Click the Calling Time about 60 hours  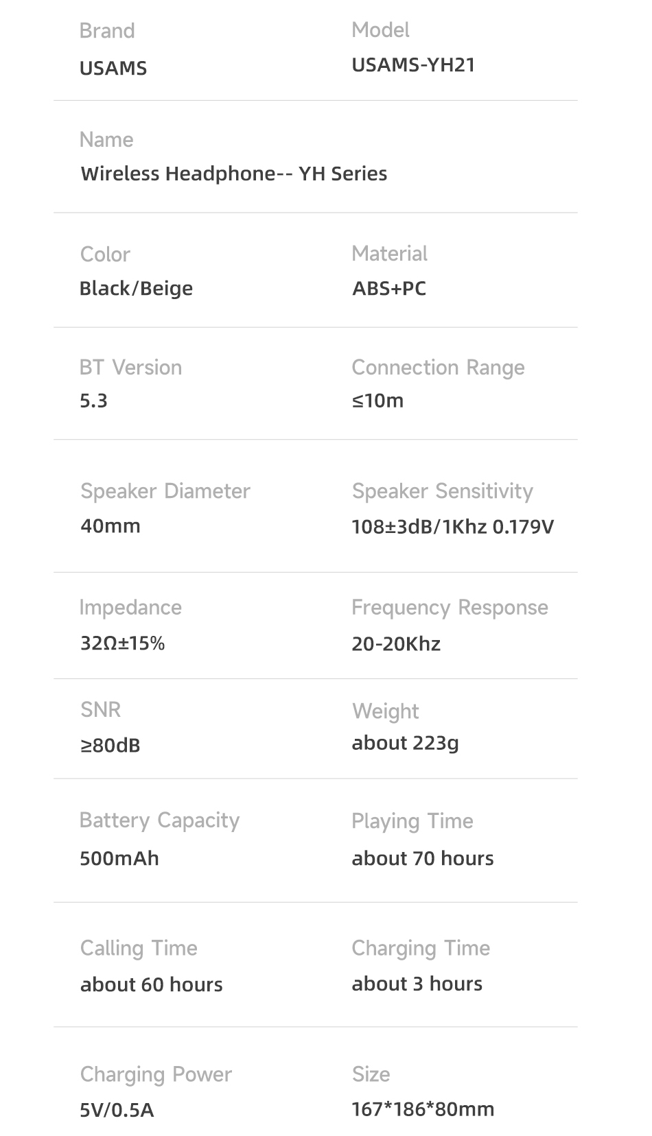tap(152, 985)
